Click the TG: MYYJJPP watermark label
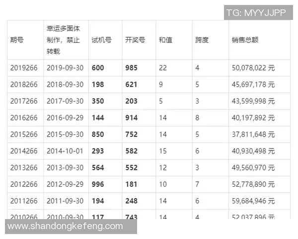 point(256,13)
